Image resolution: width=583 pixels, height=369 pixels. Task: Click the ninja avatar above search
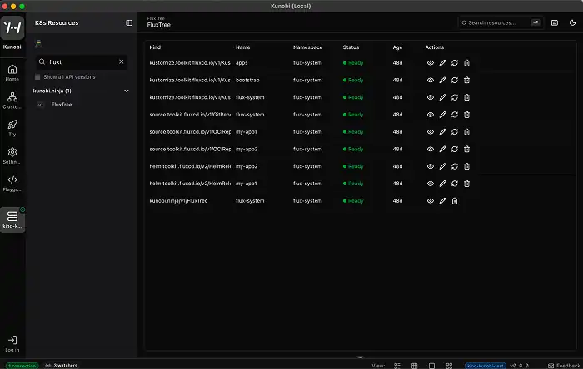point(38,44)
